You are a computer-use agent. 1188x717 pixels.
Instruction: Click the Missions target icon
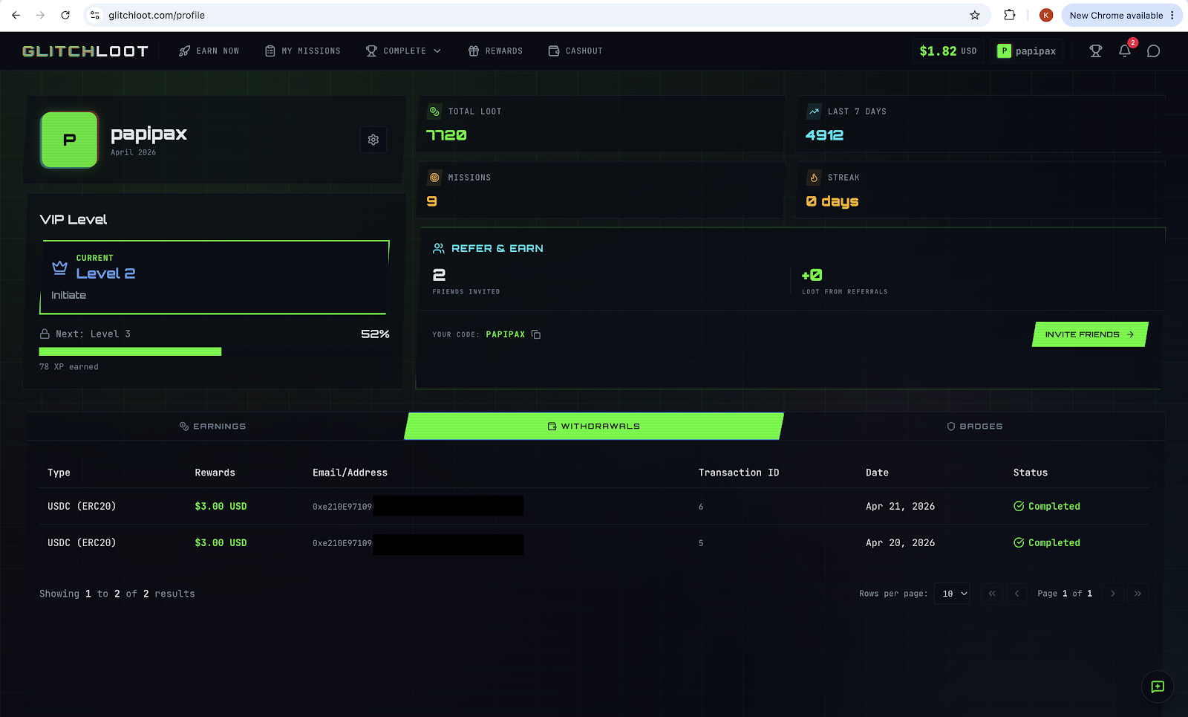(434, 178)
